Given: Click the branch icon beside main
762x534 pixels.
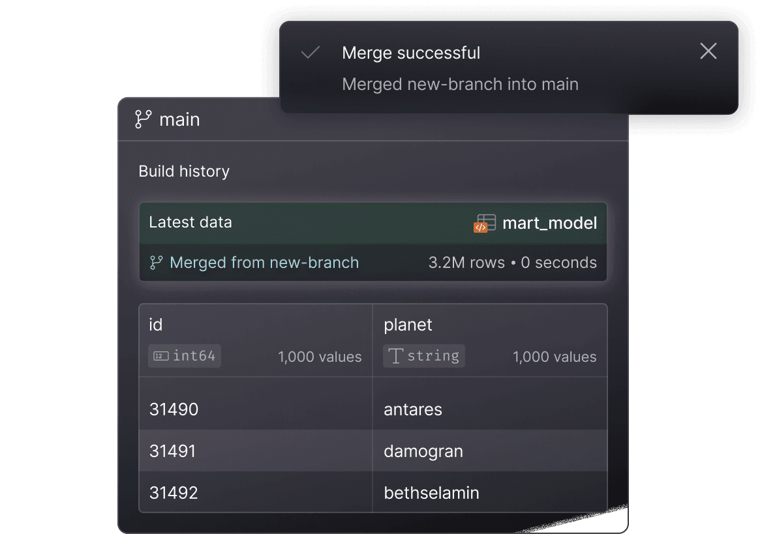Looking at the screenshot, I should point(143,119).
